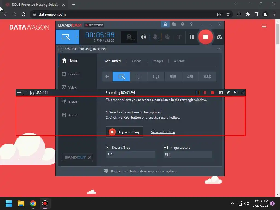Switch to Images tab
The height and width of the screenshot is (210, 280).
[158, 61]
